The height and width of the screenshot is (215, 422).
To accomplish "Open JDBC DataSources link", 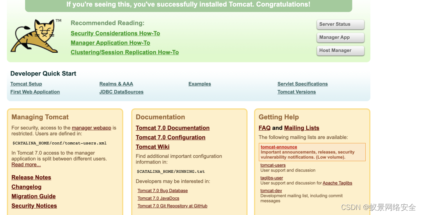I will click(x=122, y=92).
